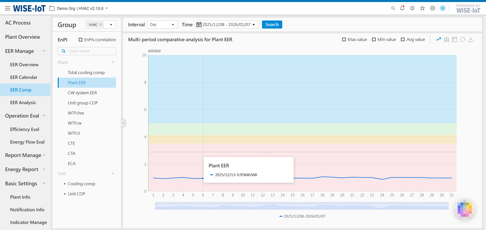Screen dimensions: 486x230
Task: Click the favorites star icon
Action: pos(422,8)
